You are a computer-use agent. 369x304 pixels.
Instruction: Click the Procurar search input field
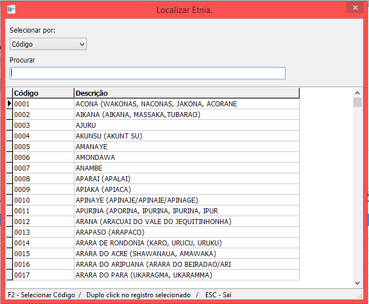click(x=147, y=73)
